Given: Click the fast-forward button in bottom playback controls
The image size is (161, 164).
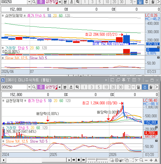Looking at the screenshot, I should coord(84,160).
